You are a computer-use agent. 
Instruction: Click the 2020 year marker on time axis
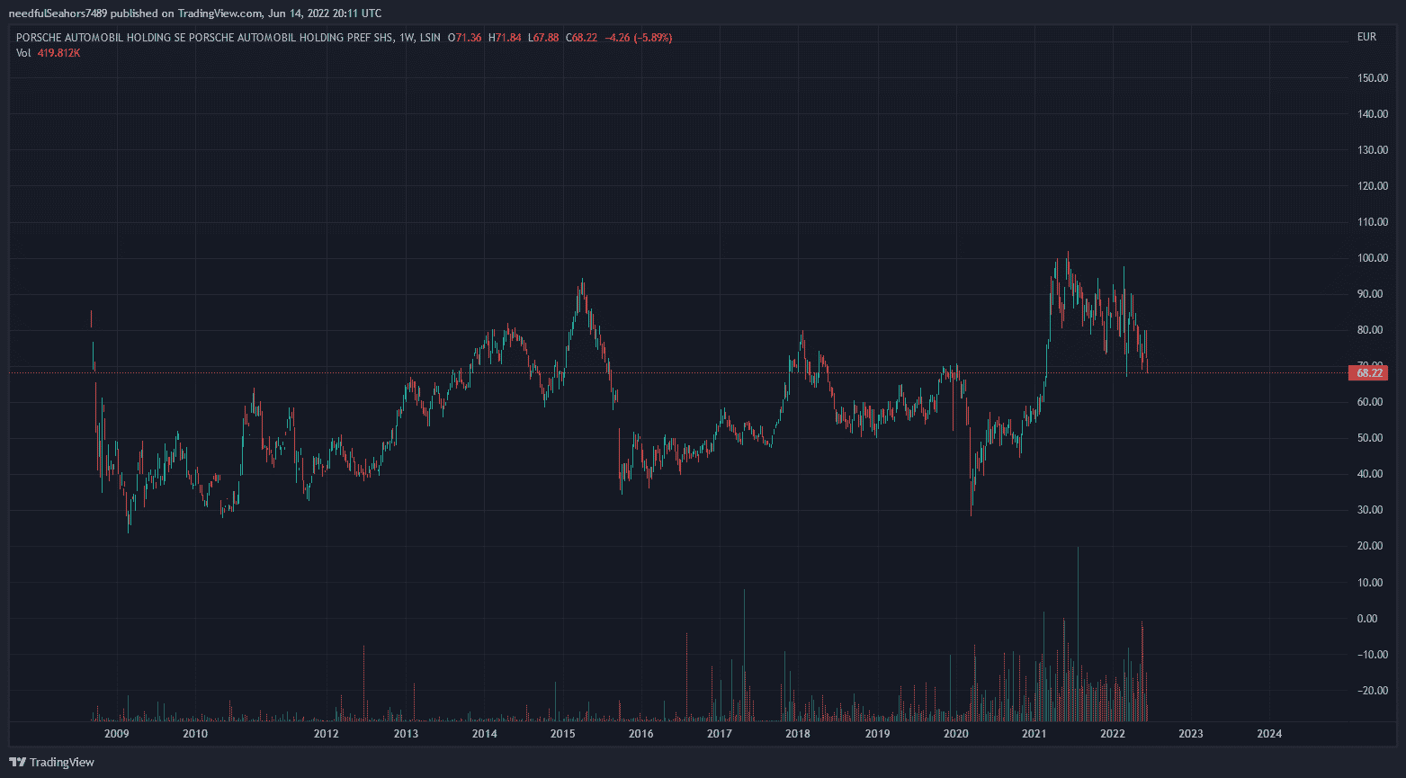click(x=956, y=734)
